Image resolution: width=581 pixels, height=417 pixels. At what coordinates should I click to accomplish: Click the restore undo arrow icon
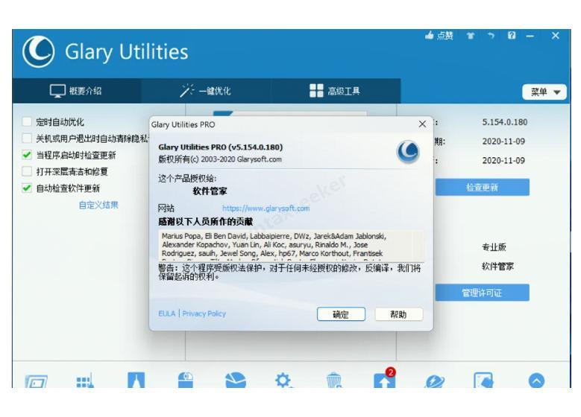pyautogui.click(x=491, y=36)
